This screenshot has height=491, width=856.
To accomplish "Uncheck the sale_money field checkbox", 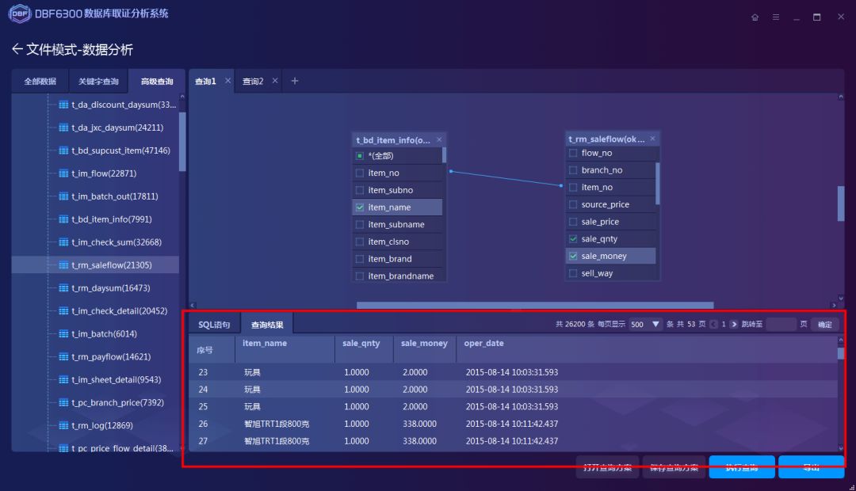I will [x=573, y=257].
